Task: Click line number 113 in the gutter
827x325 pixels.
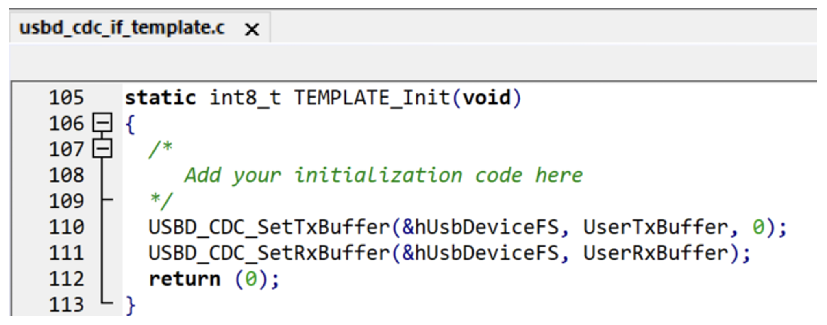Action: click(x=66, y=304)
